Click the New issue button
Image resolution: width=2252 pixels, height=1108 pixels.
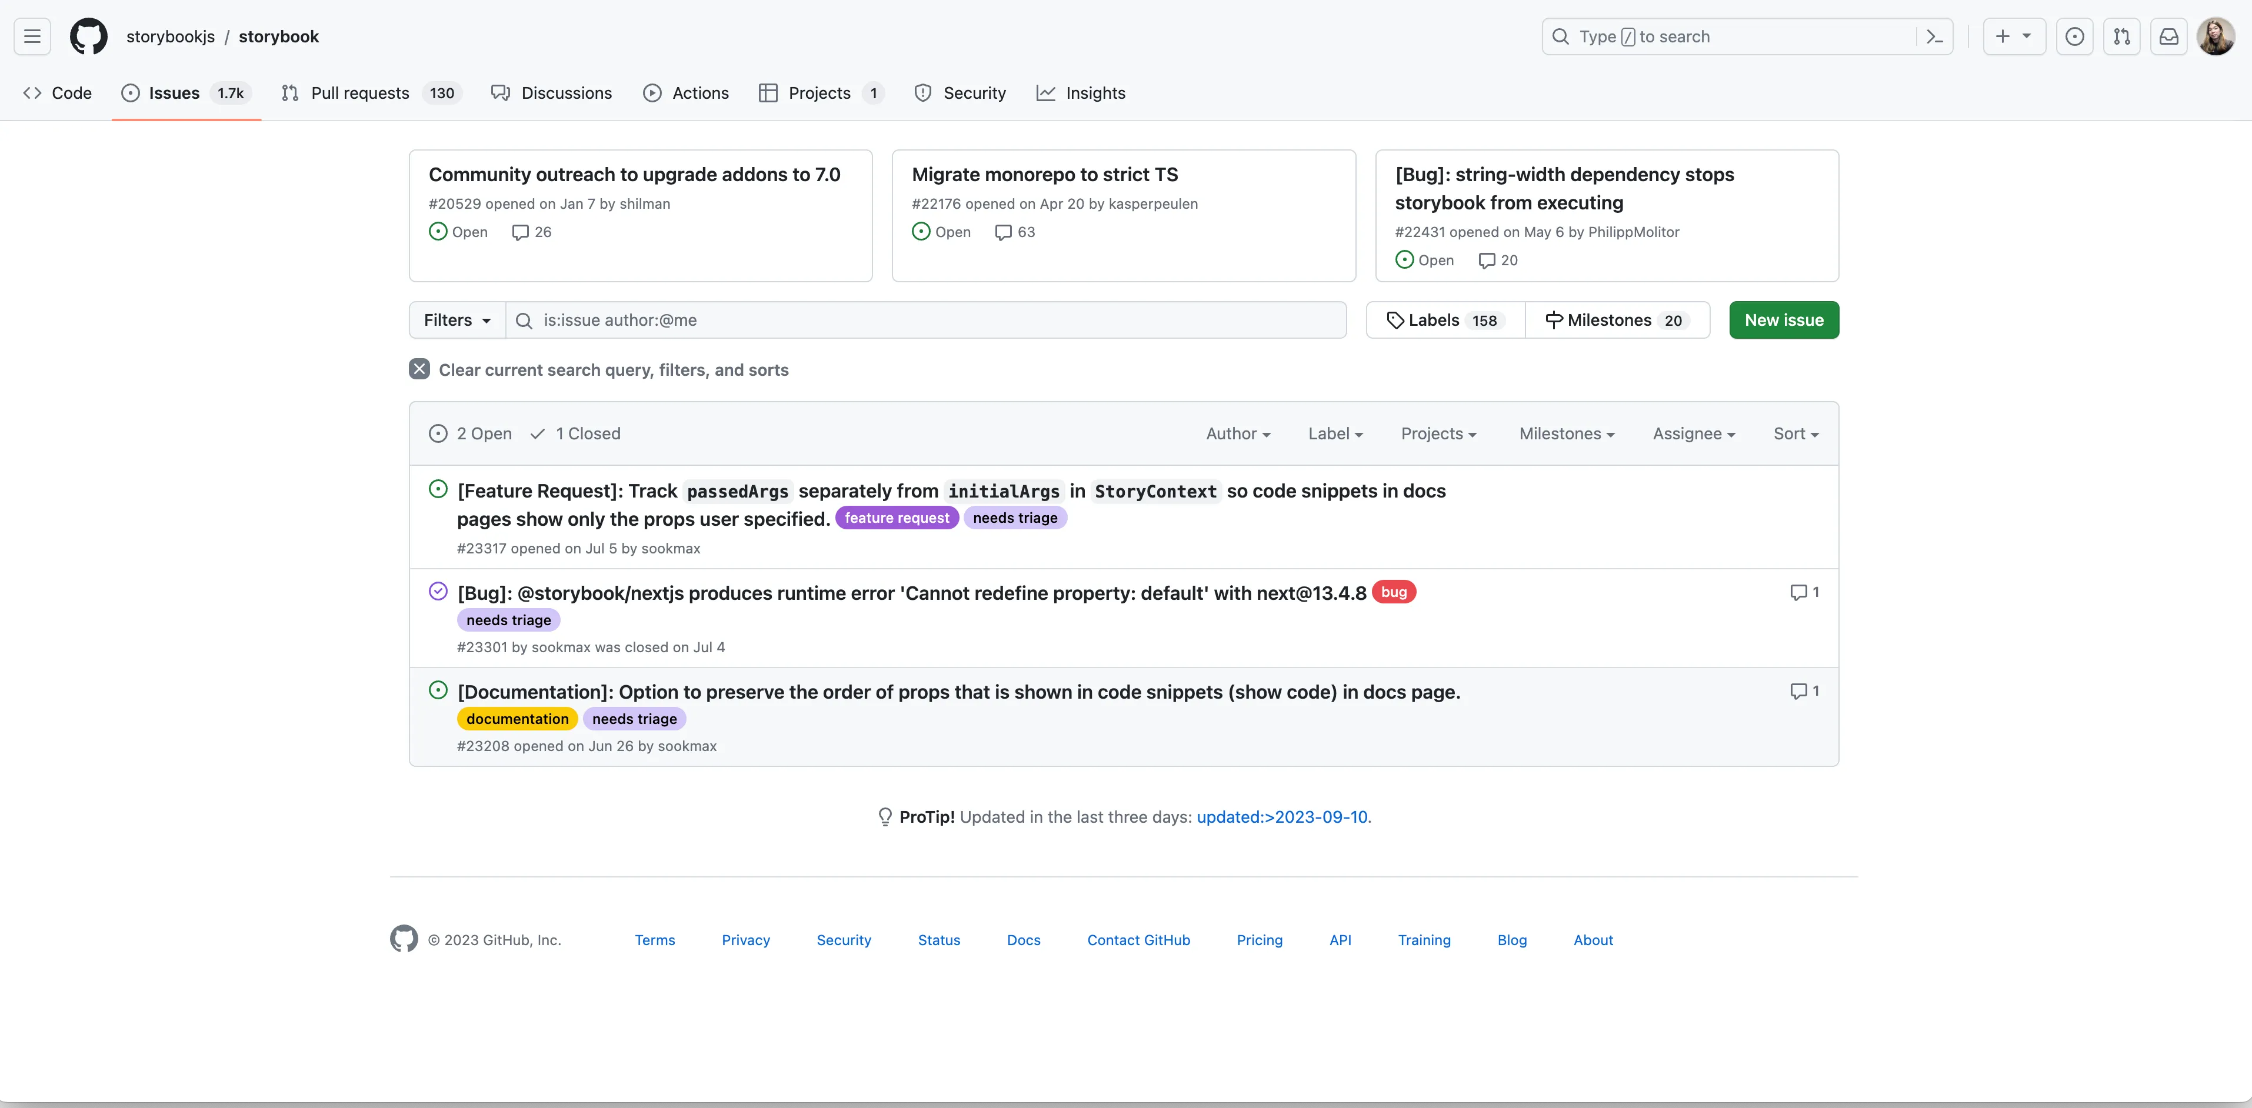click(1783, 320)
